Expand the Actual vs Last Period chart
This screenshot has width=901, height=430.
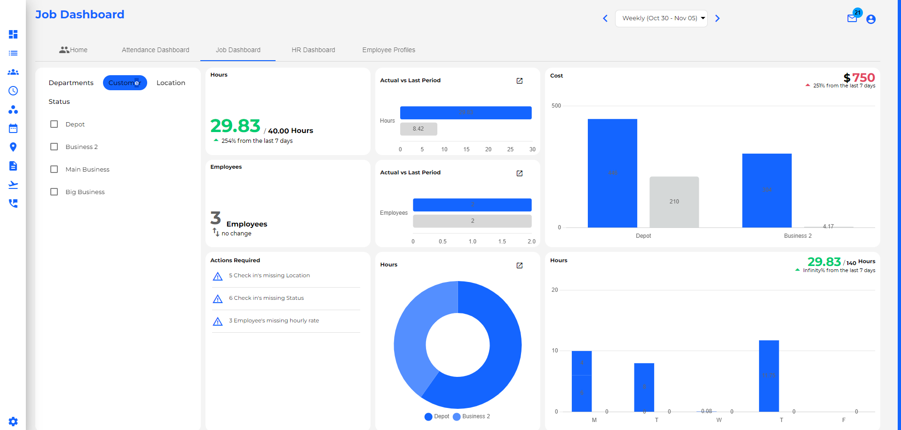(519, 80)
